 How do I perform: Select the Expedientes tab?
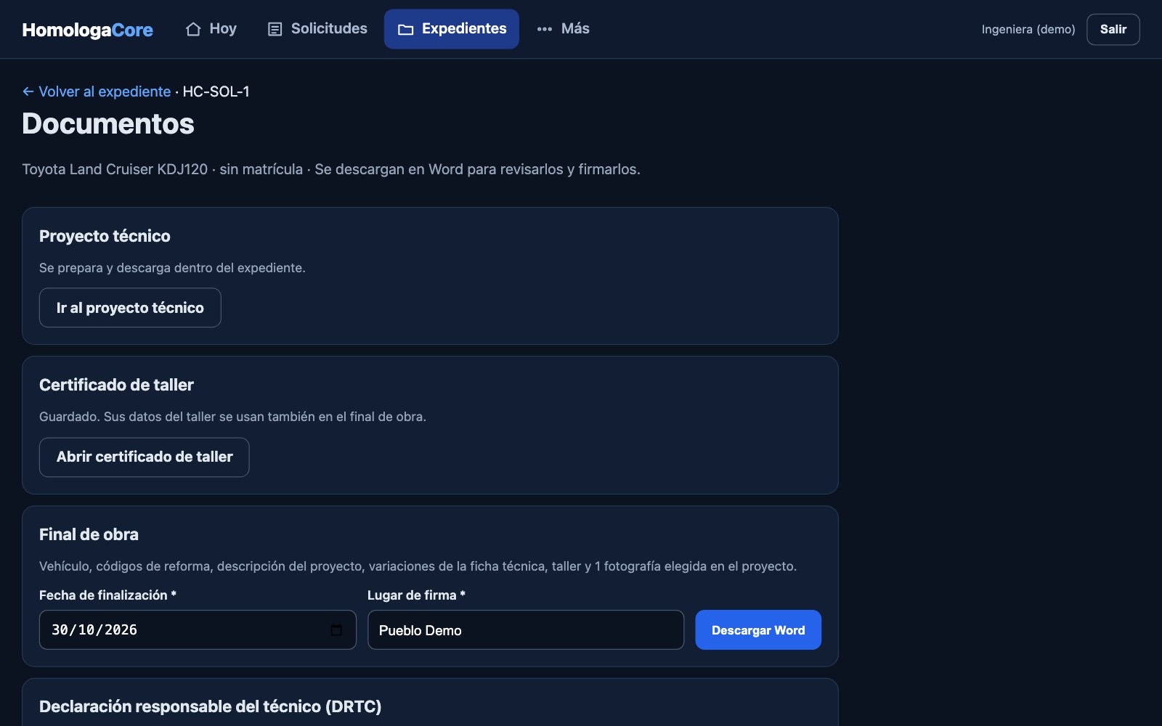[x=452, y=29]
